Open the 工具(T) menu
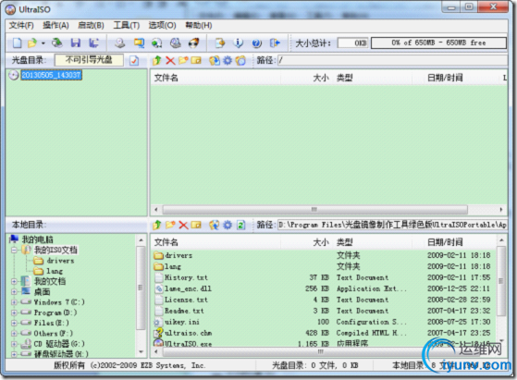This screenshot has height=380, width=517. pos(127,25)
